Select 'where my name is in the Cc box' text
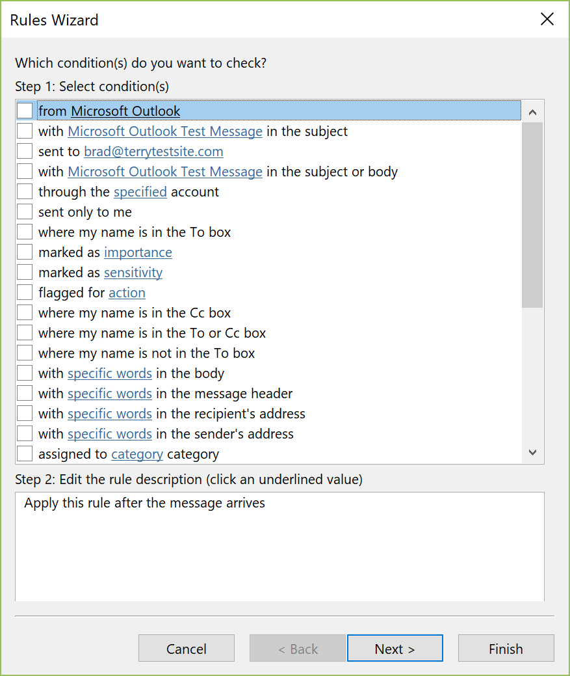The width and height of the screenshot is (570, 676). click(135, 313)
